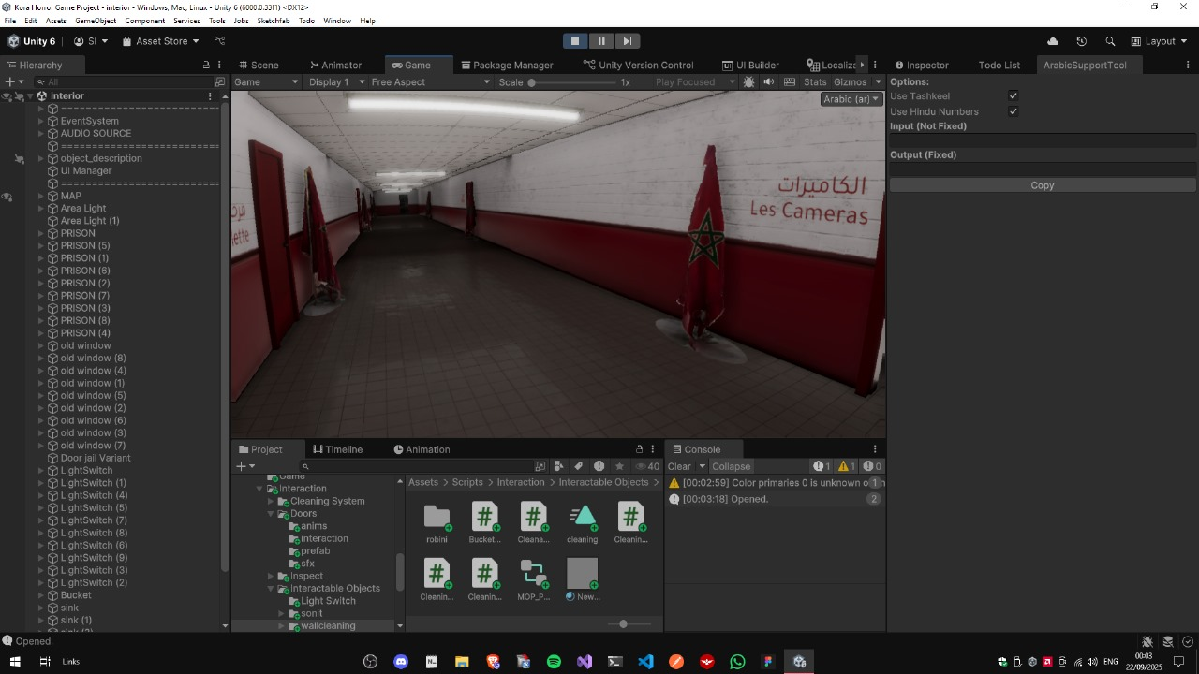
Task: Open the GameObject menu
Action: click(x=96, y=21)
